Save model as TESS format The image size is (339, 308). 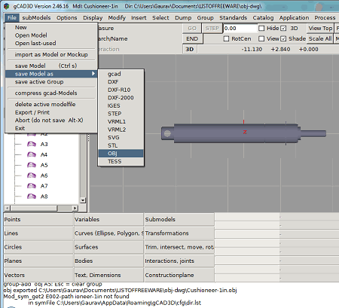[x=121, y=161]
